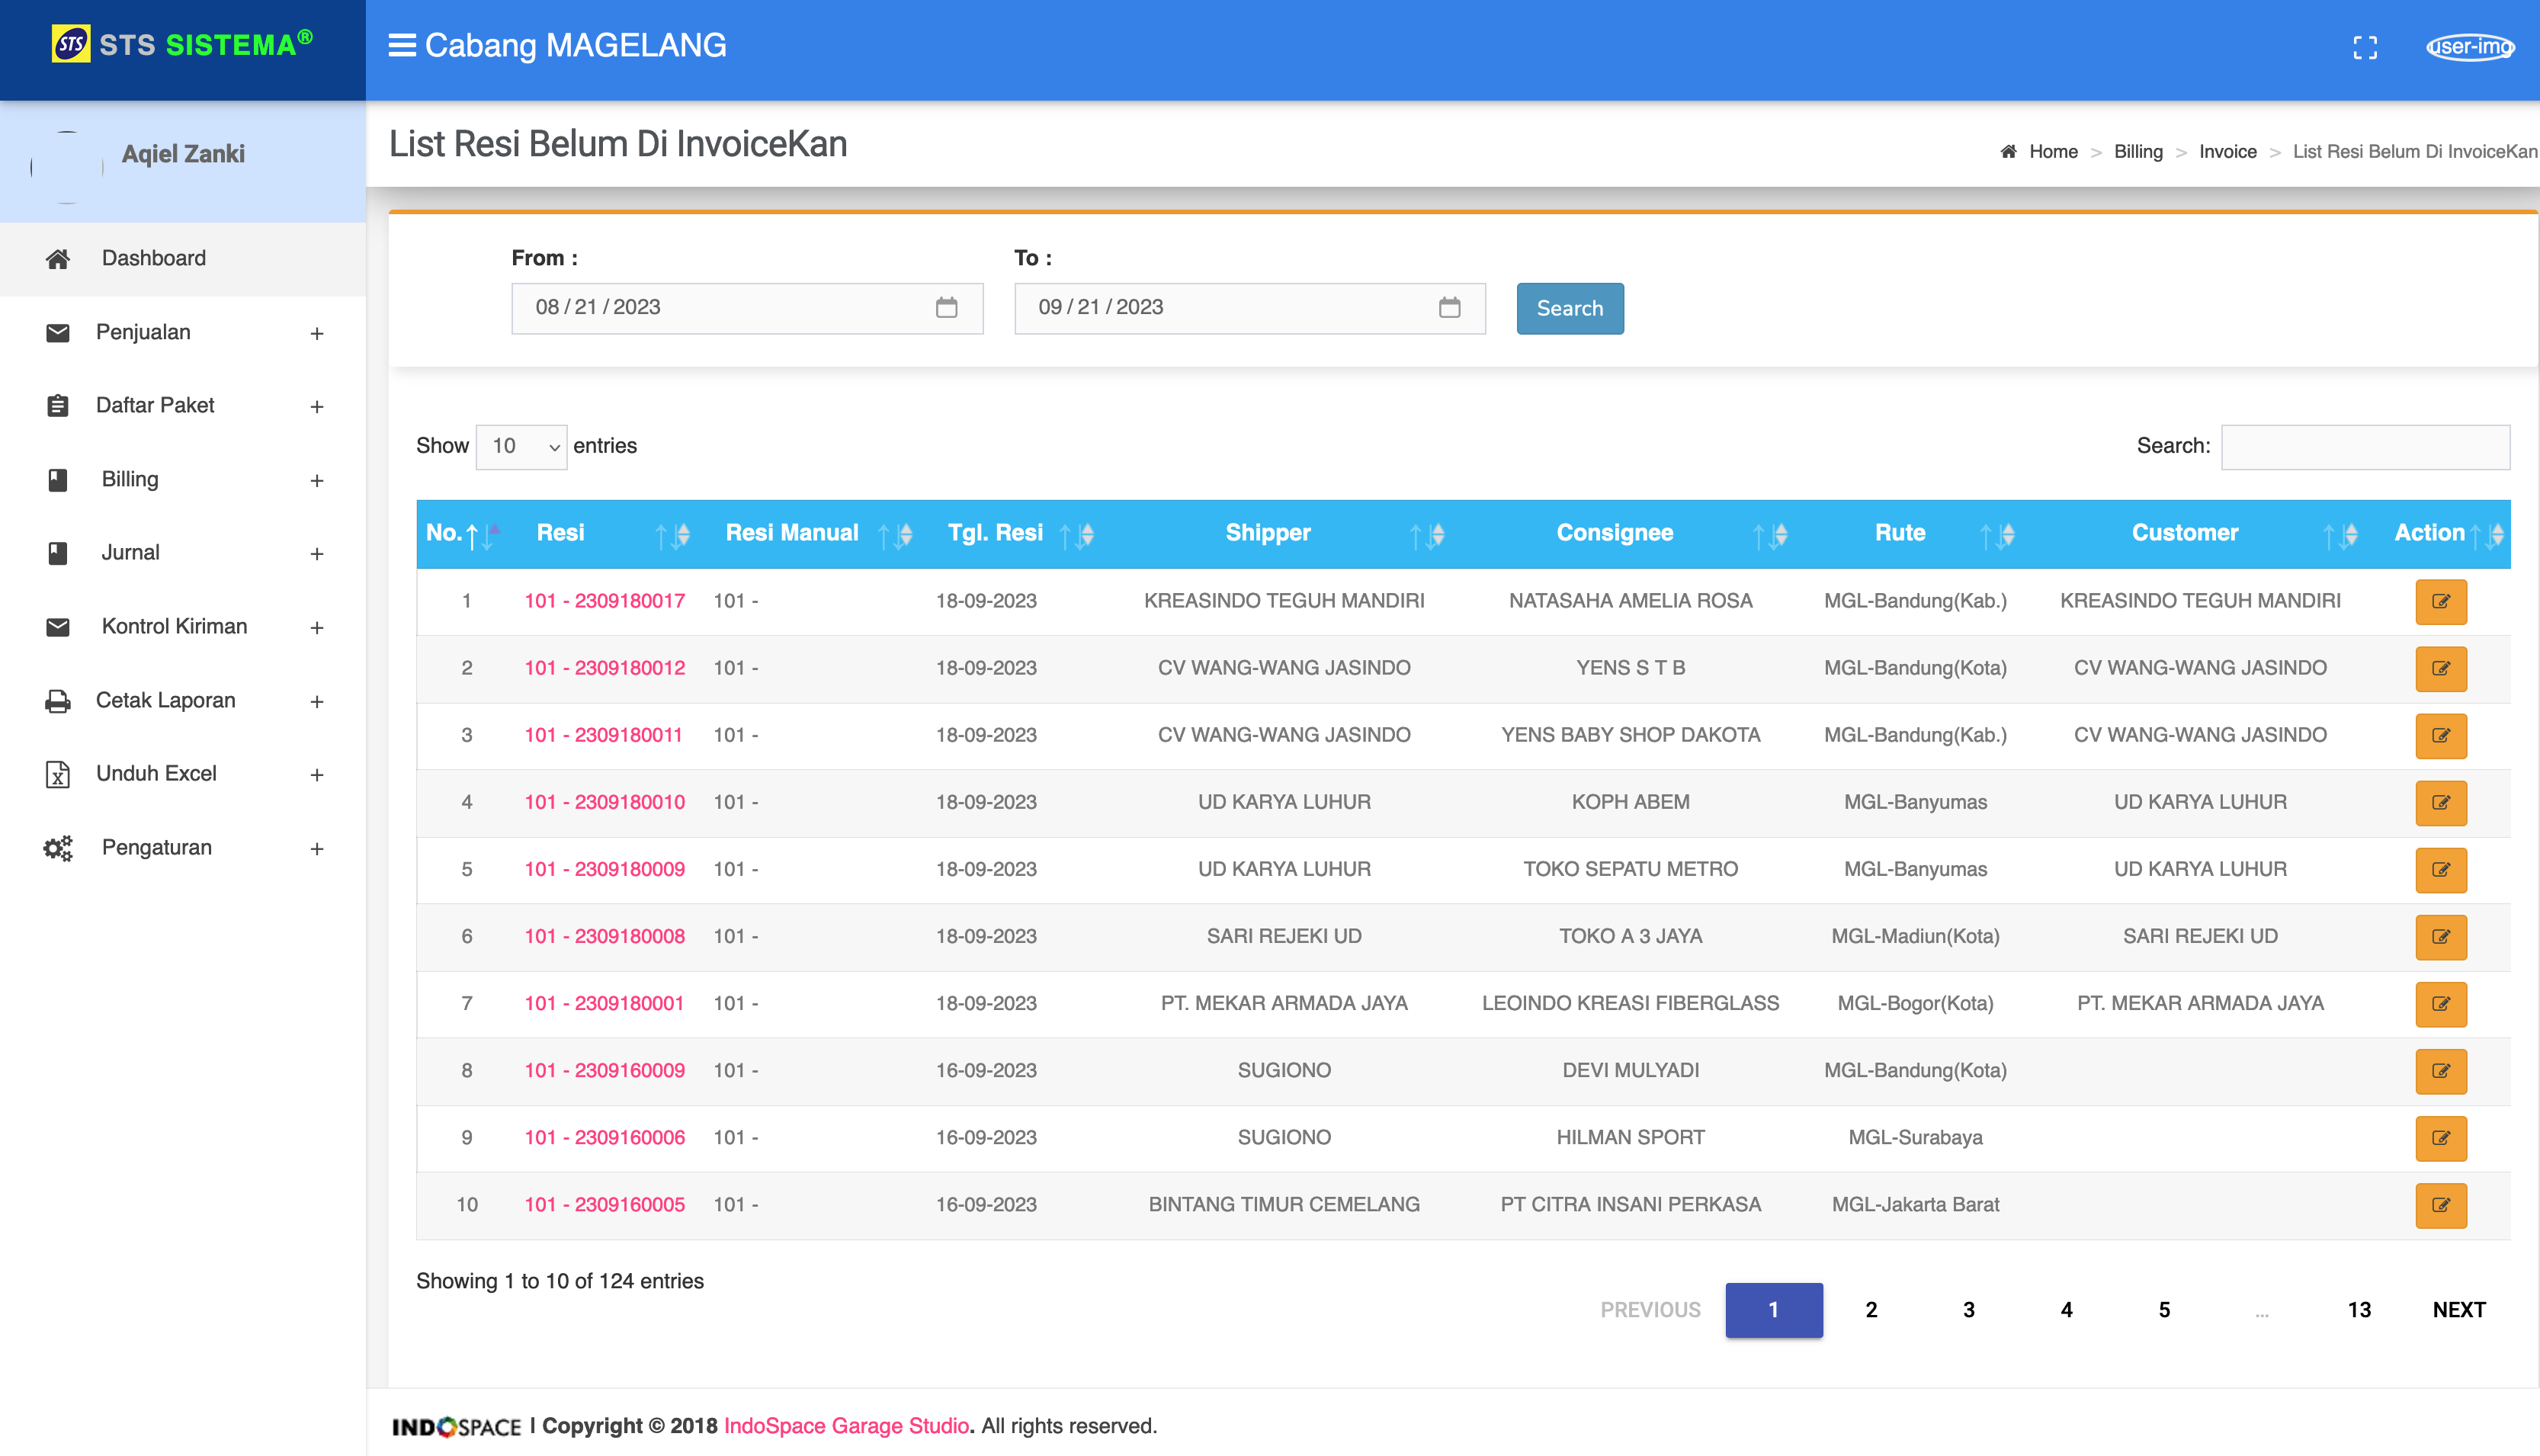The width and height of the screenshot is (2540, 1456).
Task: Edit resi 101 - 2309160006 action icon
Action: [2441, 1138]
